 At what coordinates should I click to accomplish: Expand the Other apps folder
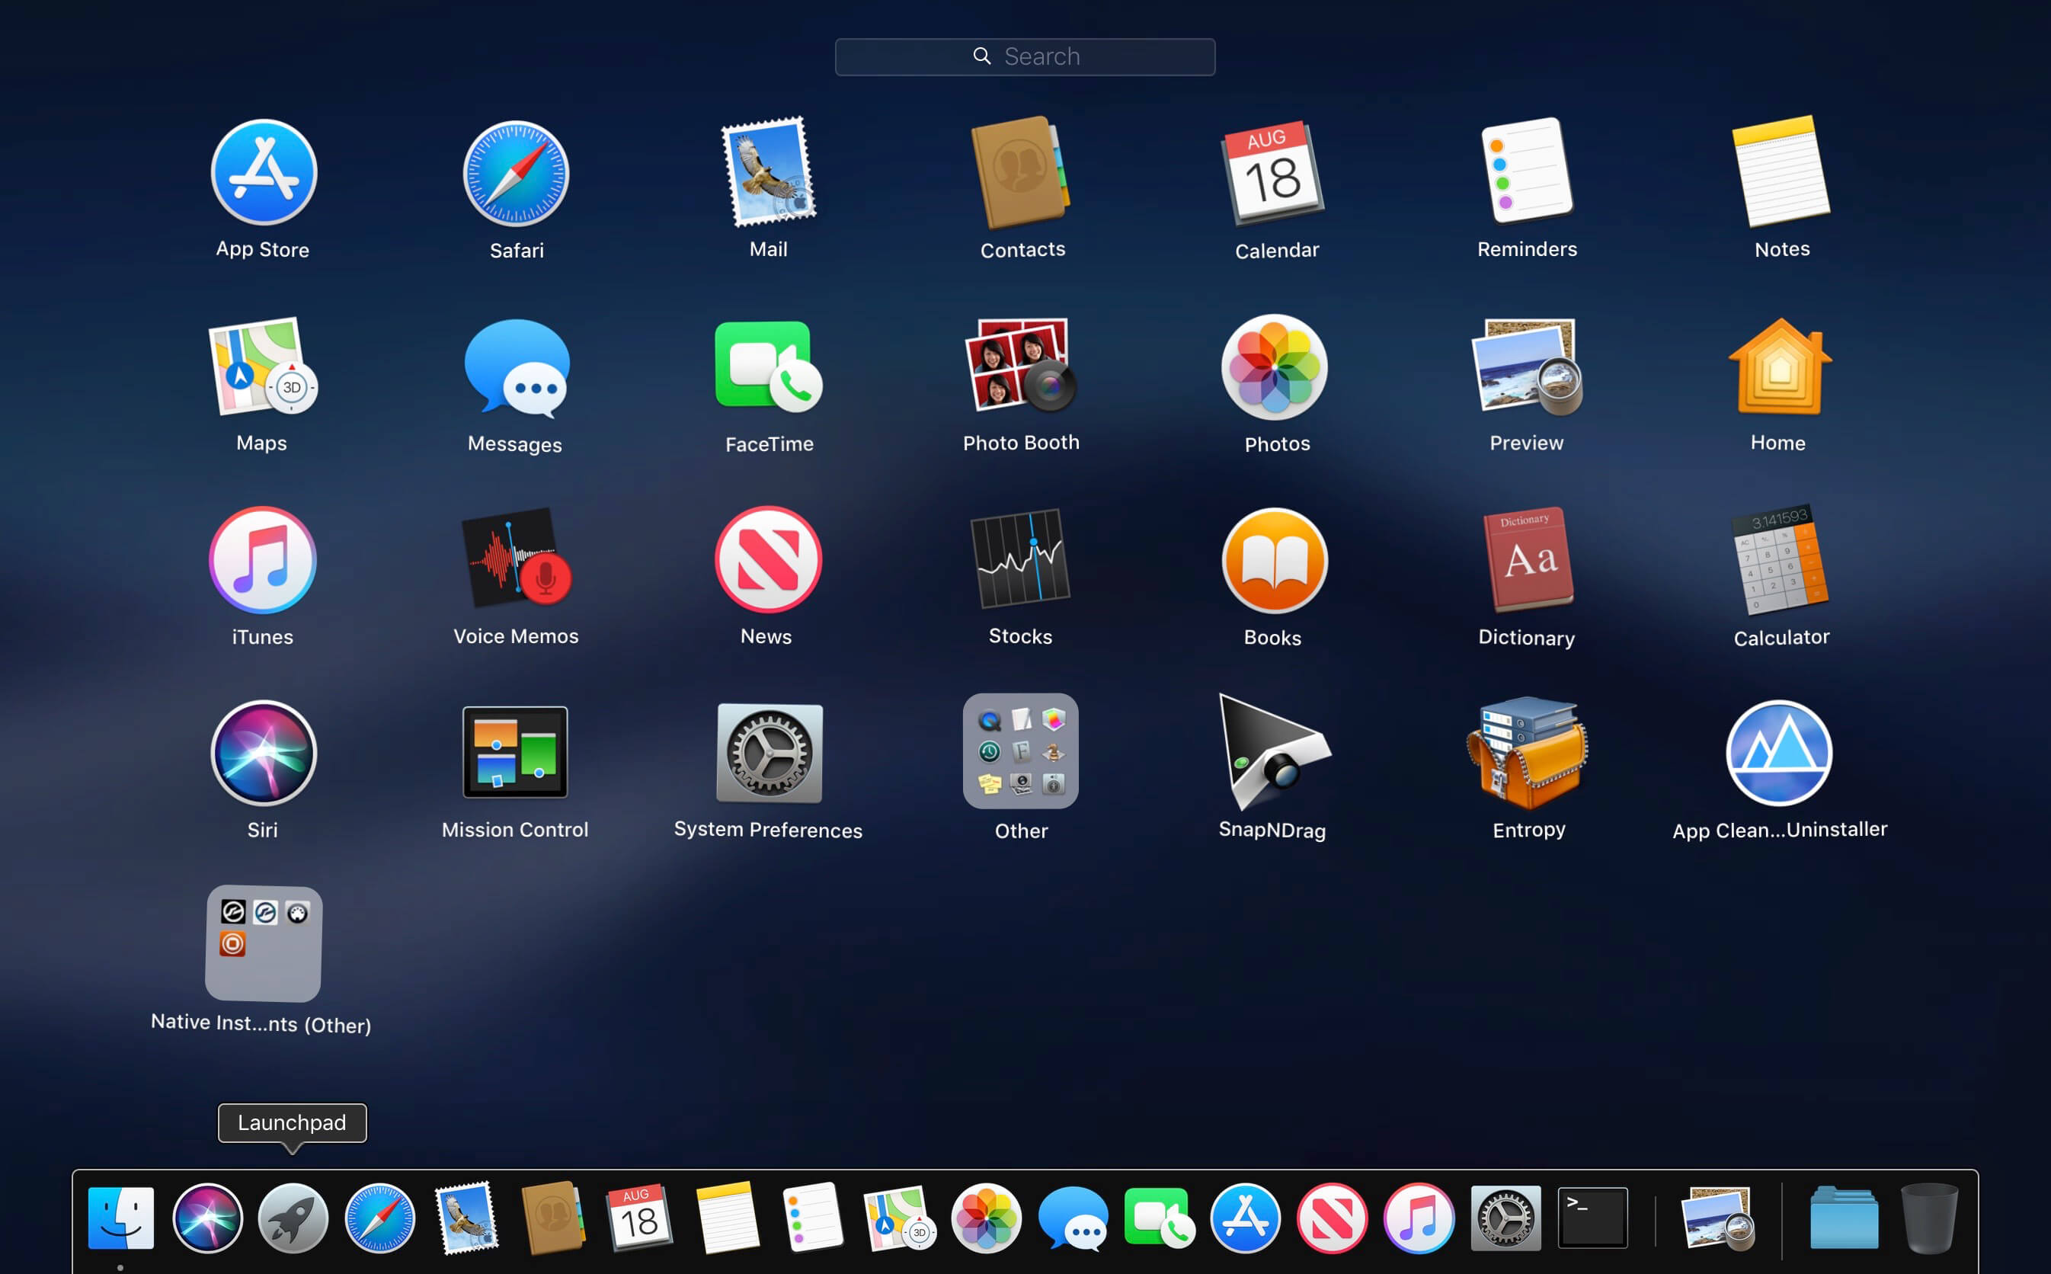(x=1021, y=751)
